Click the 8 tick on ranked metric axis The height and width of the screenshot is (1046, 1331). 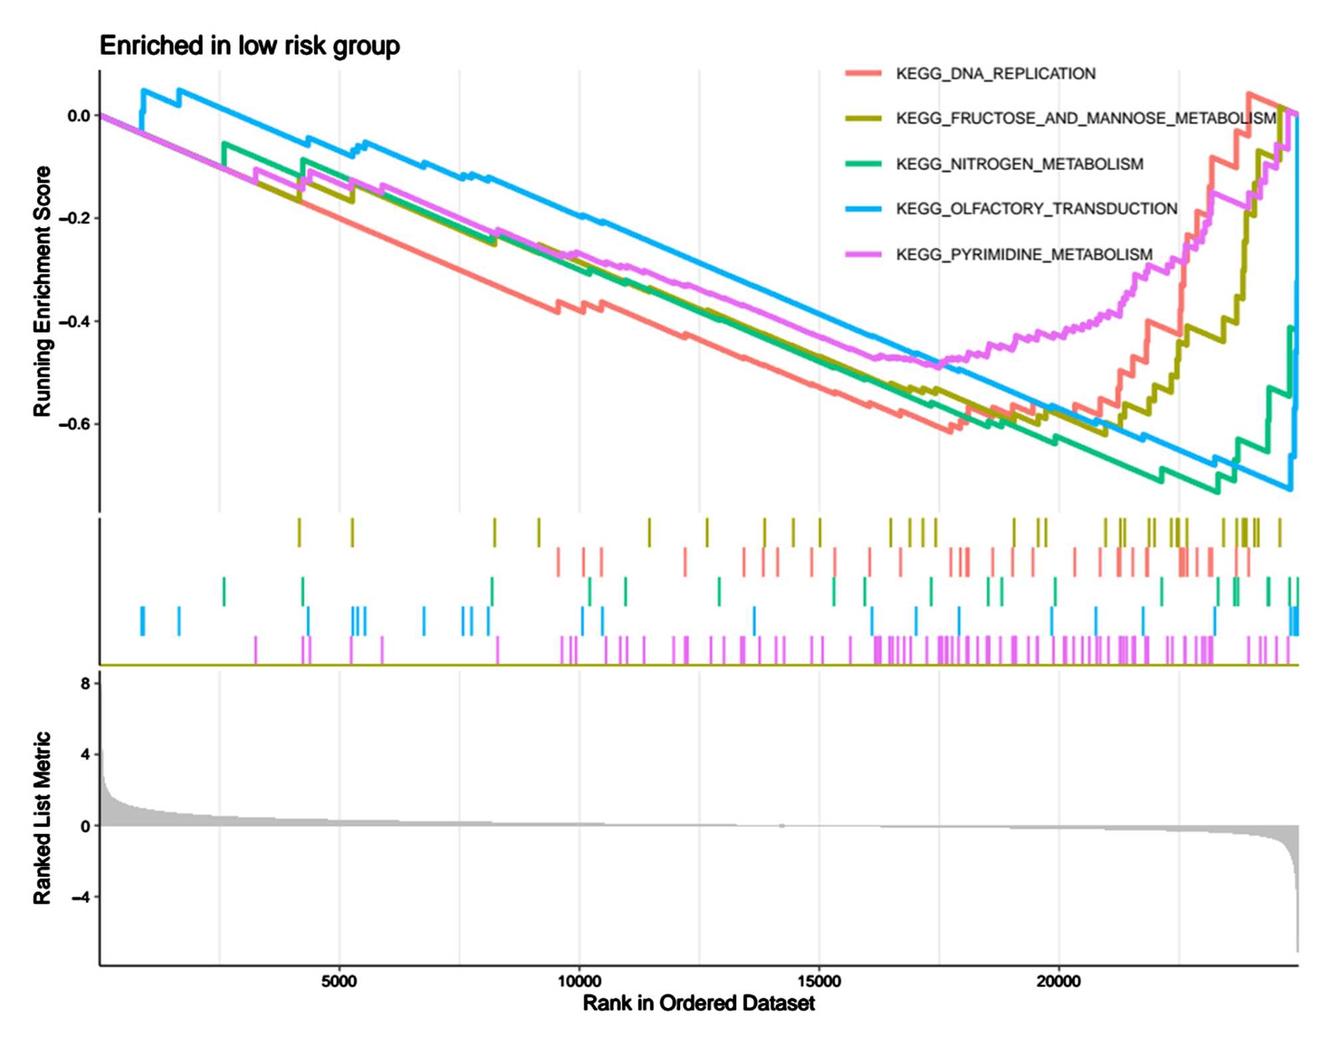click(x=85, y=684)
